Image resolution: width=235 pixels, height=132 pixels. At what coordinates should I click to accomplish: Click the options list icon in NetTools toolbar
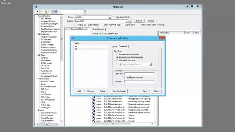53,11
